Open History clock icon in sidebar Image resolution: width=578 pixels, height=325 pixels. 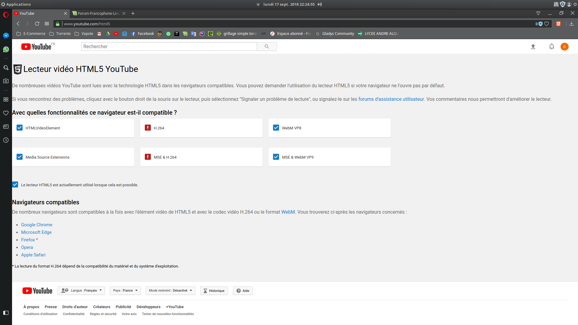[6, 140]
